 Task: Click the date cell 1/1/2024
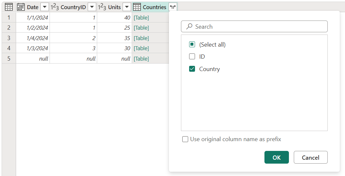33,17
